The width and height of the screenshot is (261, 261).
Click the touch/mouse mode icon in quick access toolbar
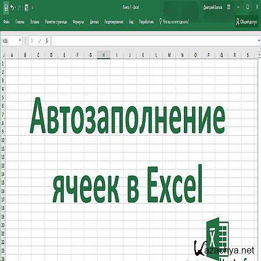[x=27, y=8]
